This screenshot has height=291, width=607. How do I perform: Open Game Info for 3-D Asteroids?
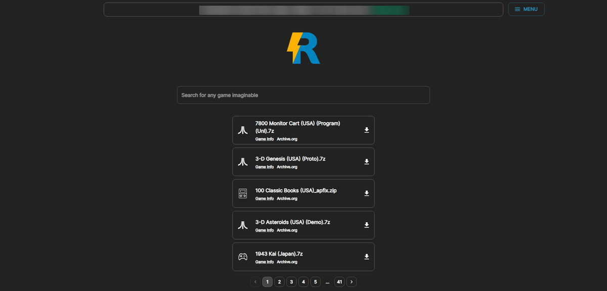(x=265, y=230)
